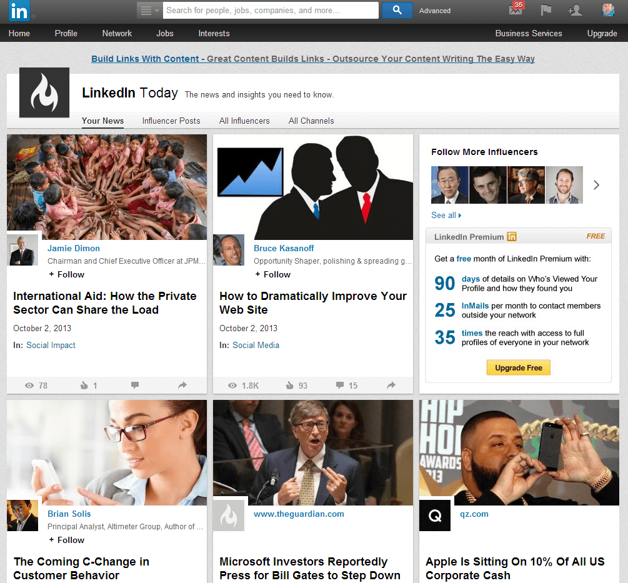Follow Bruce Kasanoff
Screen dimensions: 628x583
point(272,274)
